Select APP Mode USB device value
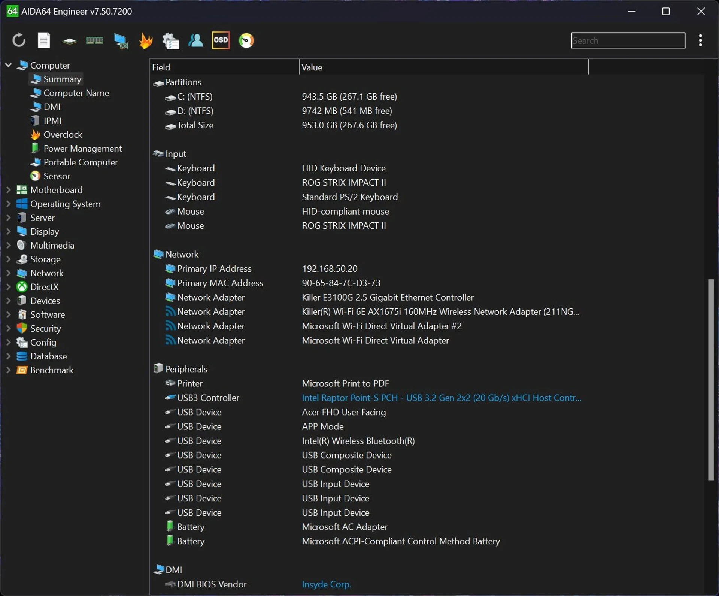Viewport: 719px width, 596px height. click(323, 426)
